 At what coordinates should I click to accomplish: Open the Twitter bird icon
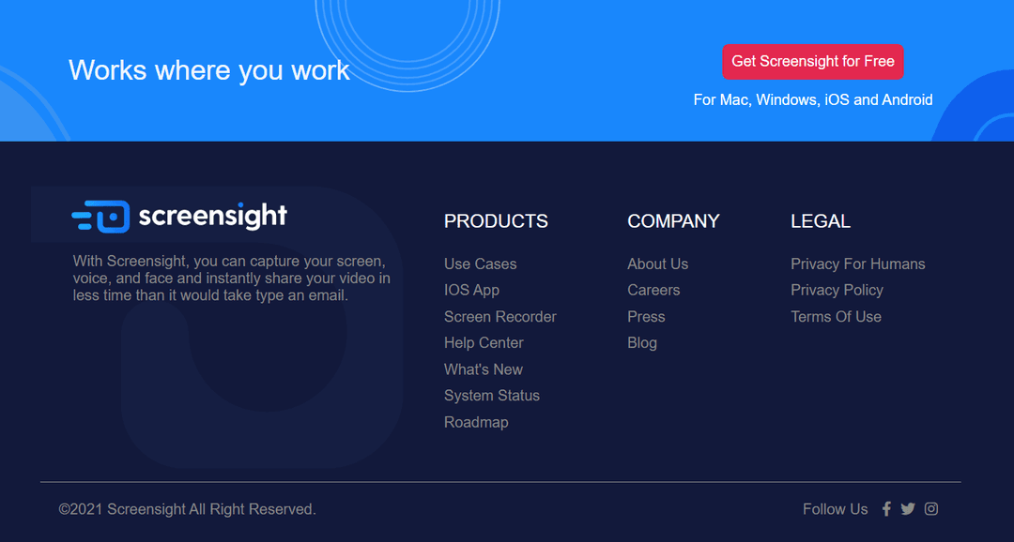pyautogui.click(x=908, y=509)
